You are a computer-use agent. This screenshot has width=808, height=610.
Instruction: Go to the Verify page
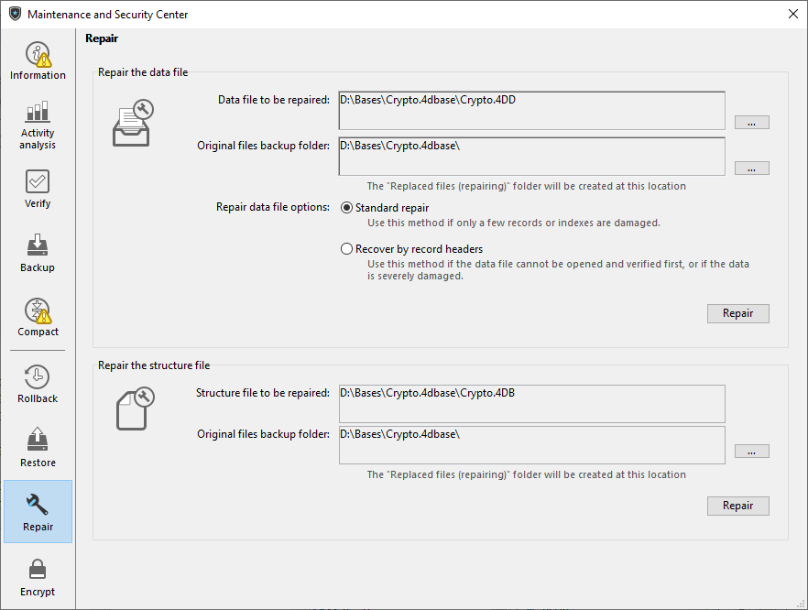[x=38, y=190]
